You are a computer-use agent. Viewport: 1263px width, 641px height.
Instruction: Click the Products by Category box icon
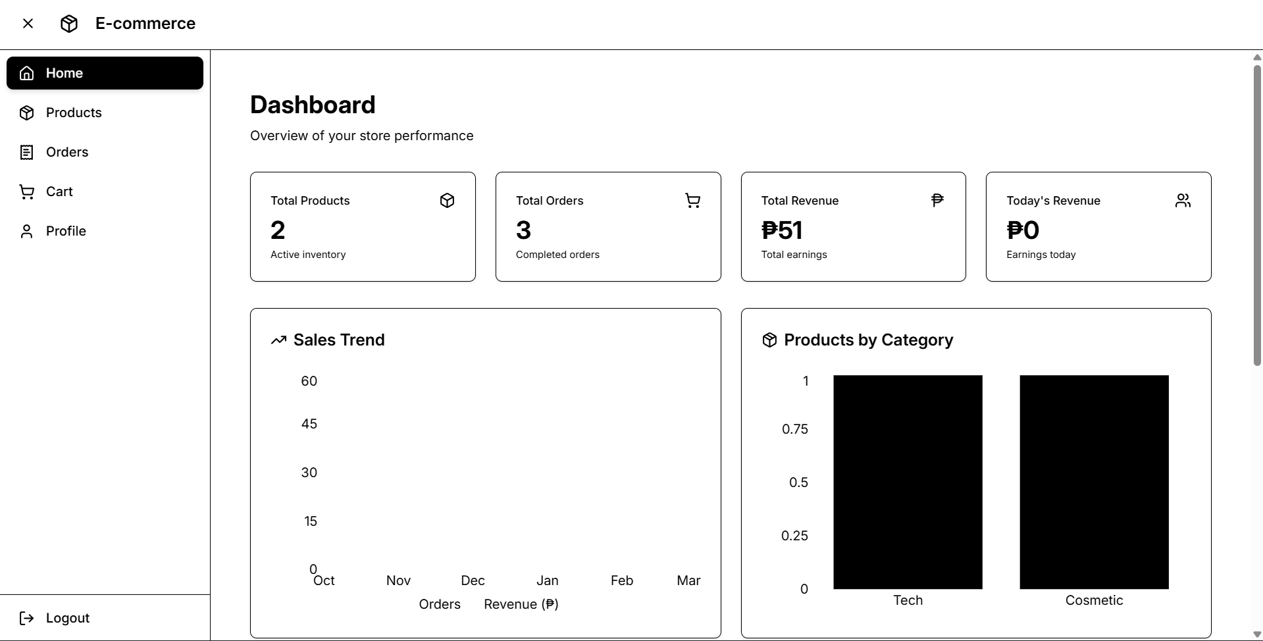(x=769, y=340)
